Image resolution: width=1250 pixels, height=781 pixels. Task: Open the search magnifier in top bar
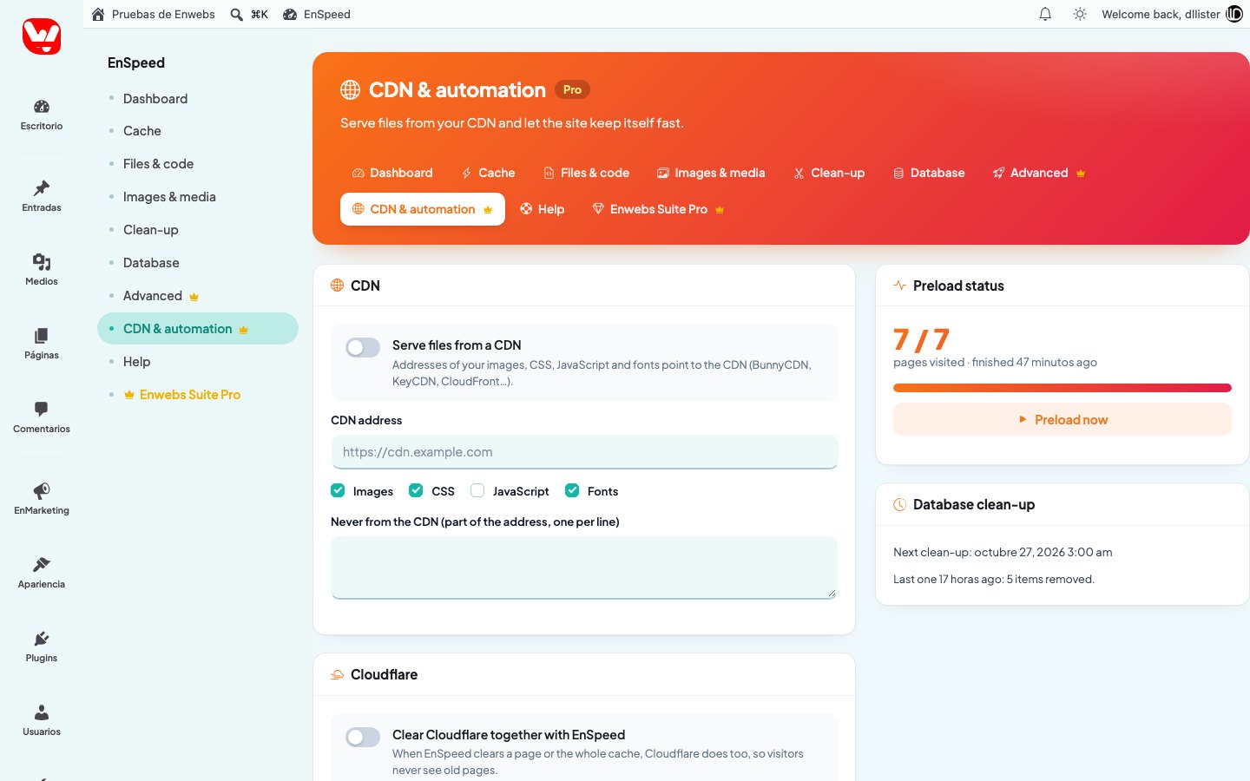pos(236,14)
